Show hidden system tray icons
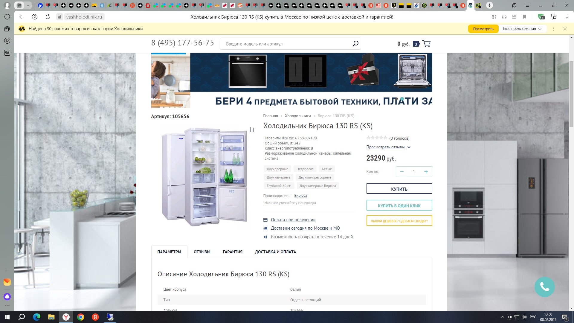Viewport: 574px width, 323px height. click(502, 317)
